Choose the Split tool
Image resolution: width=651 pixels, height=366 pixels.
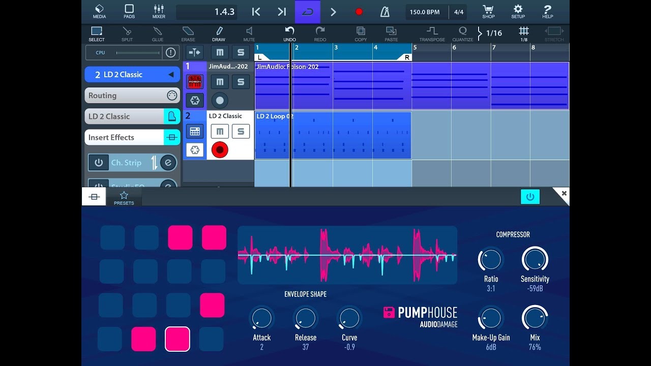tap(127, 34)
